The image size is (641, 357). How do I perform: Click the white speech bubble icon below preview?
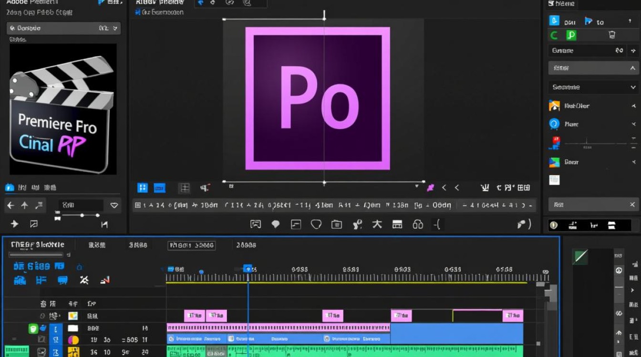coord(276,224)
